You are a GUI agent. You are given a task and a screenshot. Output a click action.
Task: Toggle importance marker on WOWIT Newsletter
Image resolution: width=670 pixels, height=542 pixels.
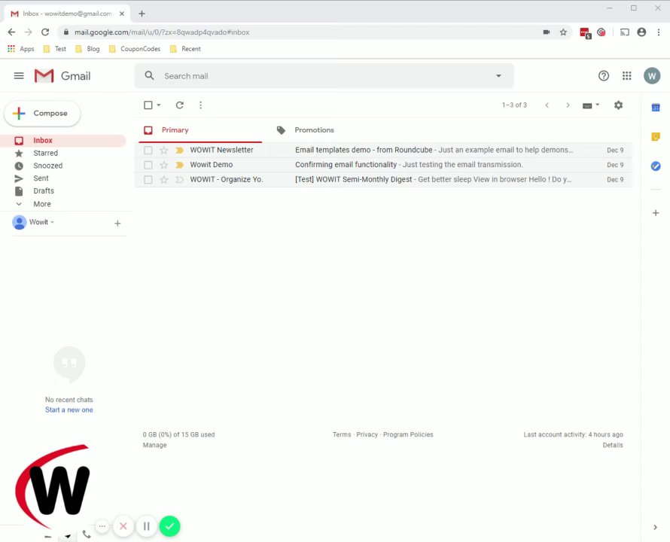pos(179,150)
